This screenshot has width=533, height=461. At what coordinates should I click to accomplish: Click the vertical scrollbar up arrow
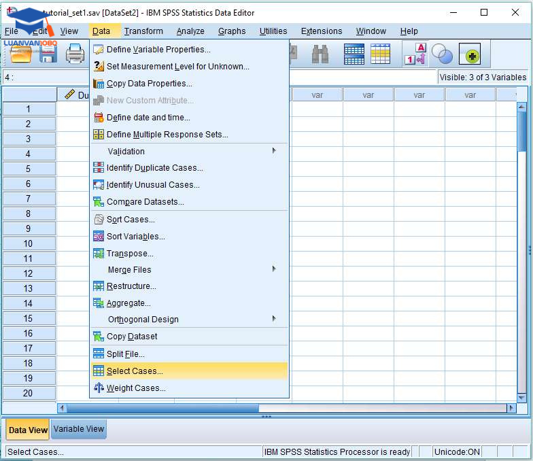click(521, 107)
